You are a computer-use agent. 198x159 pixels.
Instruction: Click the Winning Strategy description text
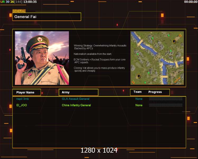[x=100, y=47]
